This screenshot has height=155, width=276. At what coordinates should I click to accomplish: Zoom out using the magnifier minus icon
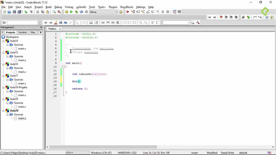point(146,23)
